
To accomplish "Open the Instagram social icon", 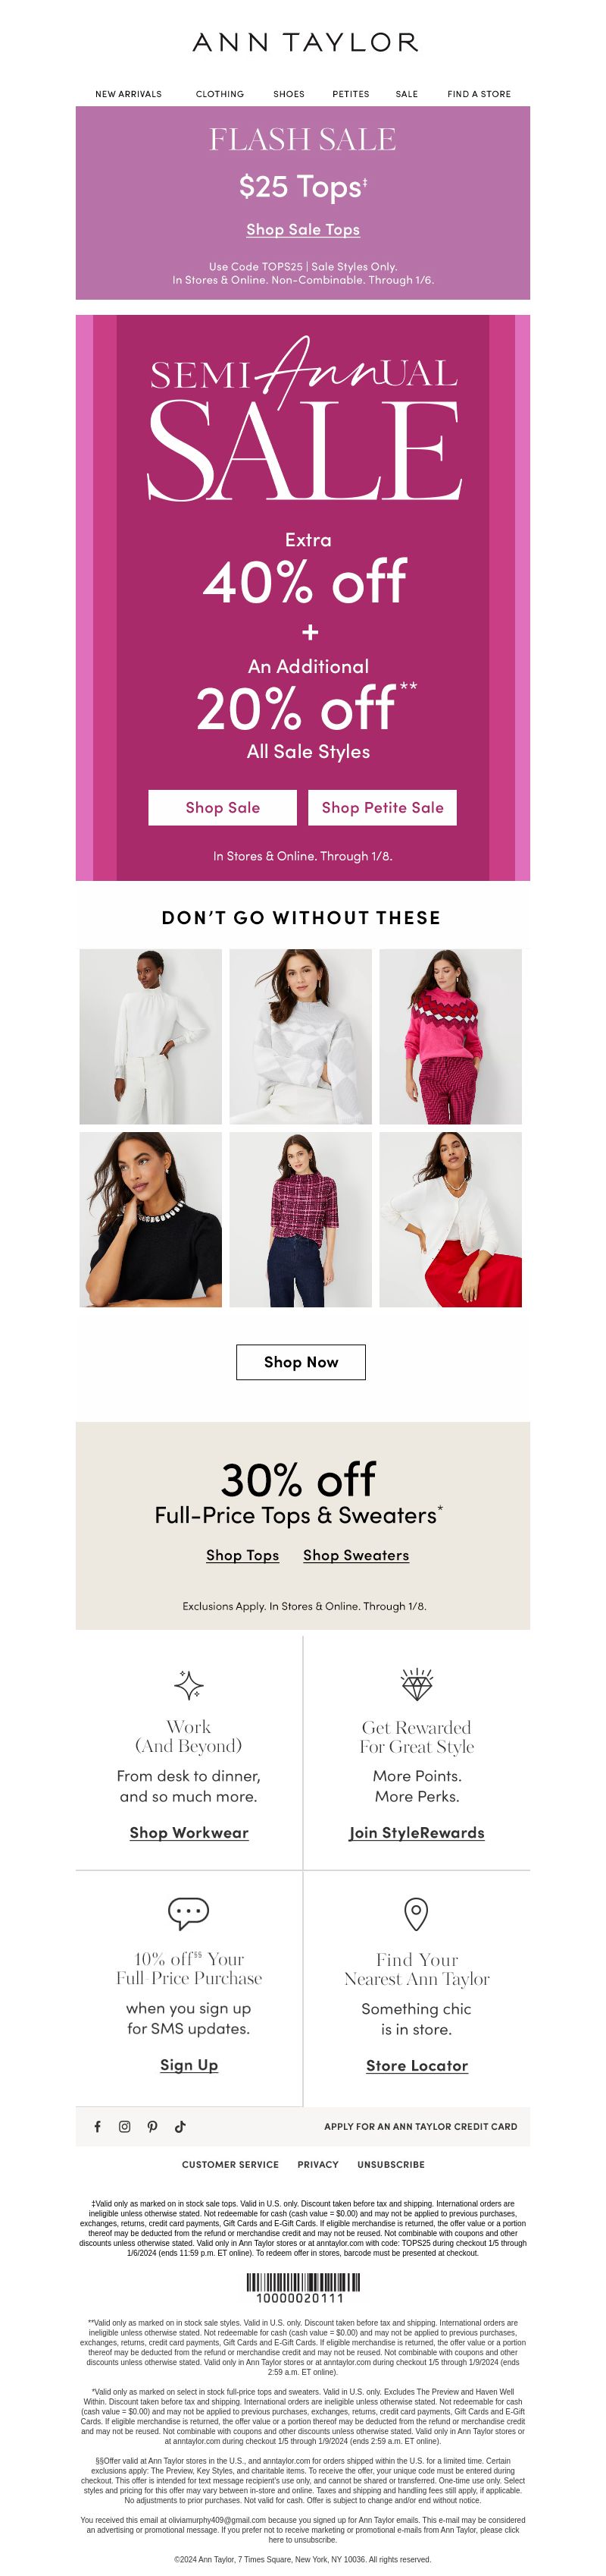I will [125, 2126].
